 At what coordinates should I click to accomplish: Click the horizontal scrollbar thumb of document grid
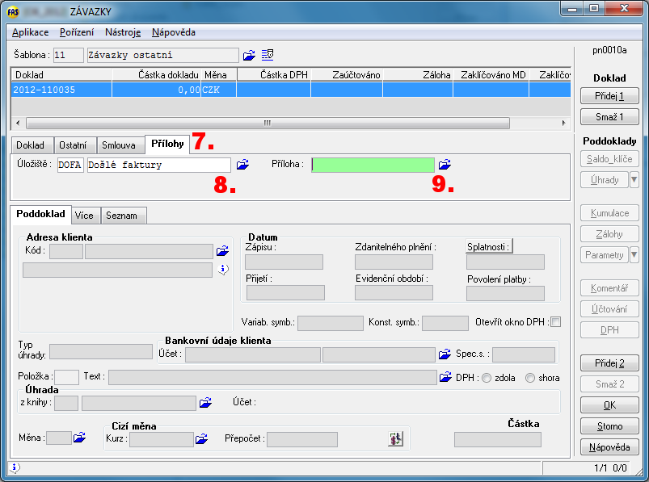click(x=268, y=123)
